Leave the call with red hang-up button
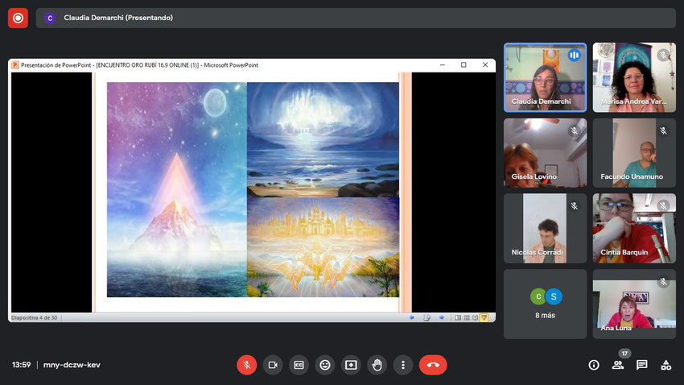The image size is (684, 385). click(433, 365)
